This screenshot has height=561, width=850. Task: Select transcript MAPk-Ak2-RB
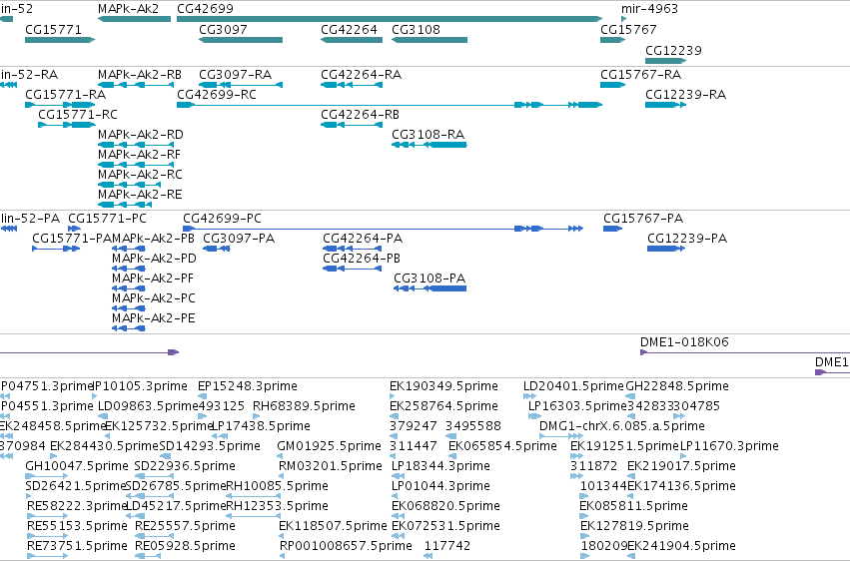click(136, 85)
